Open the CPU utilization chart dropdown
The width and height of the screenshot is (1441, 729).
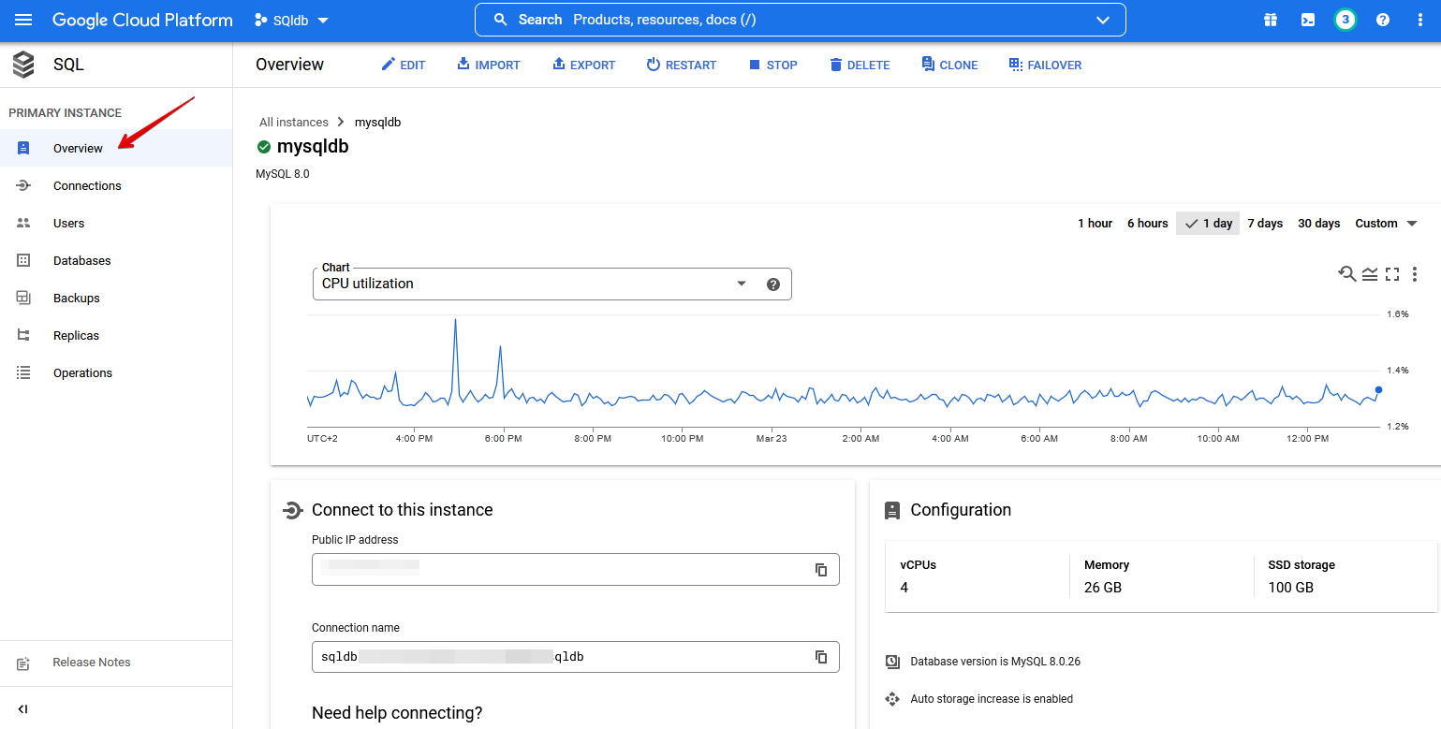pos(552,284)
